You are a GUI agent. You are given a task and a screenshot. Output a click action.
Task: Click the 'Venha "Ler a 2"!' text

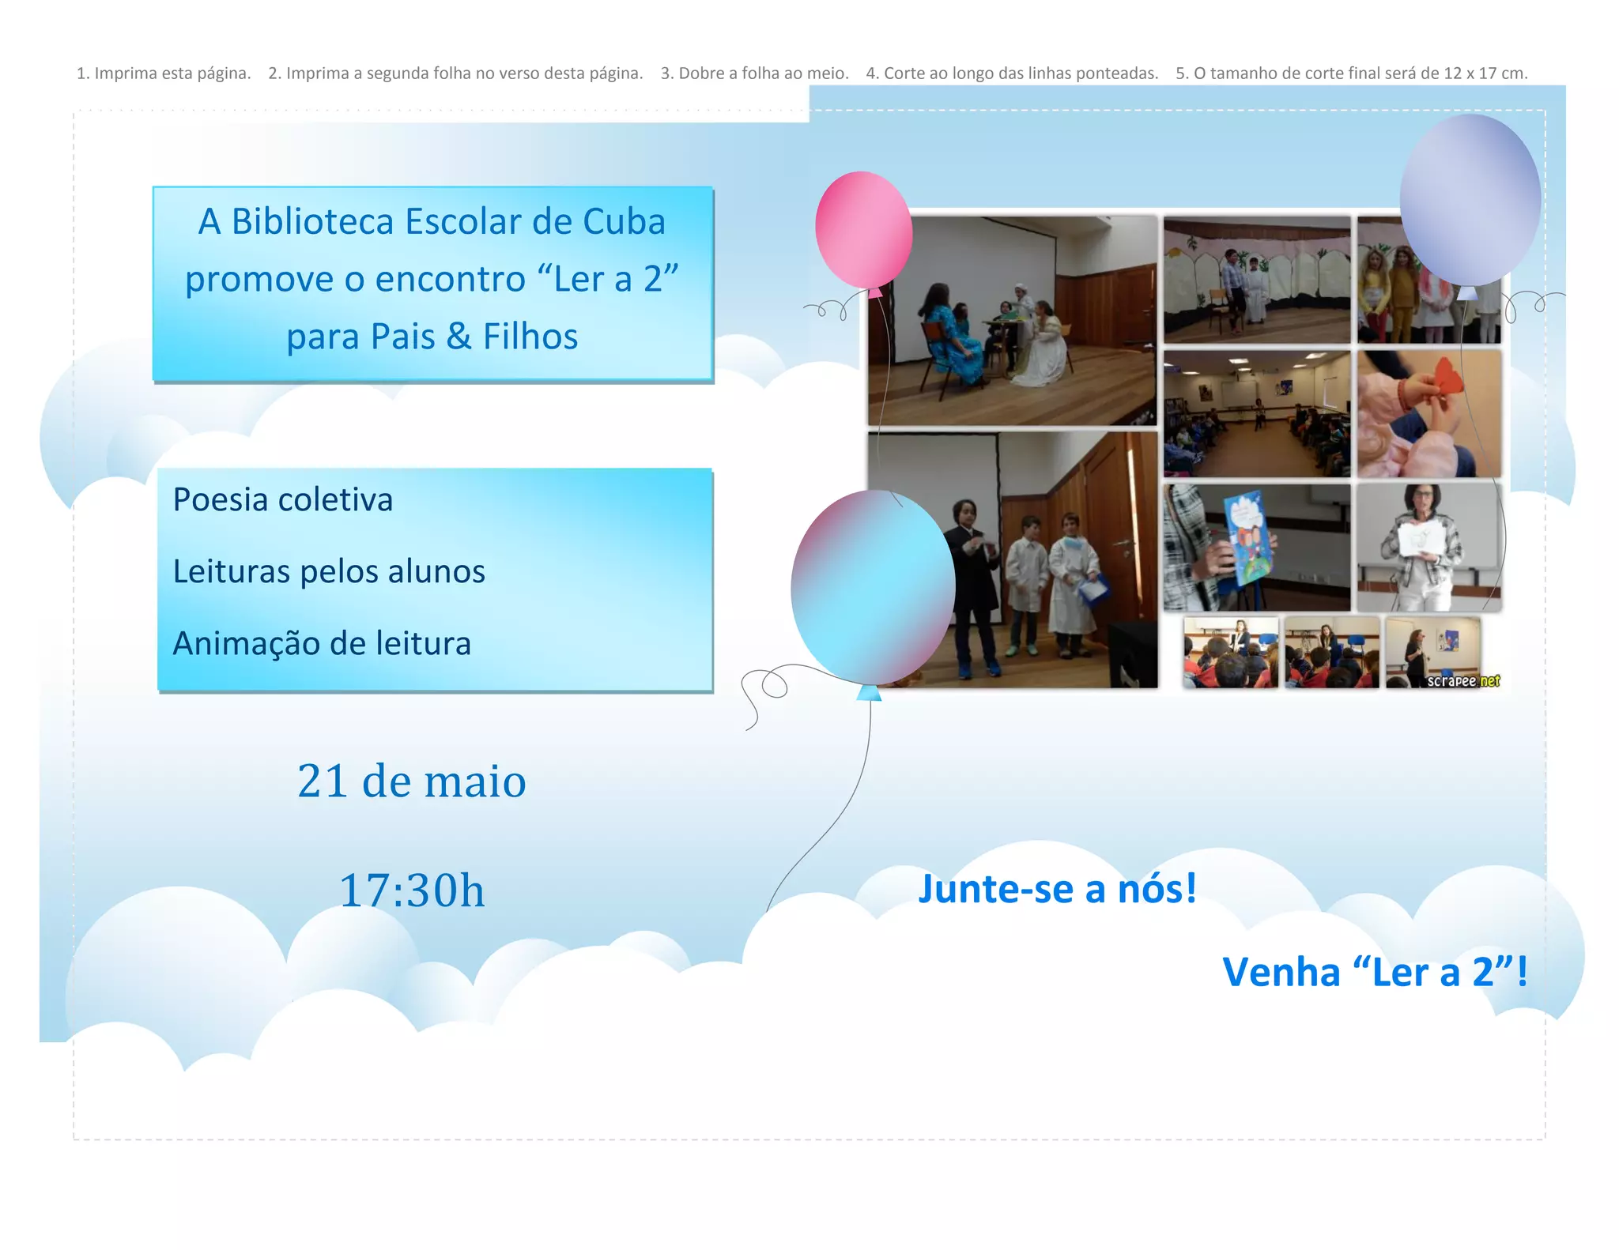pyautogui.click(x=1375, y=972)
